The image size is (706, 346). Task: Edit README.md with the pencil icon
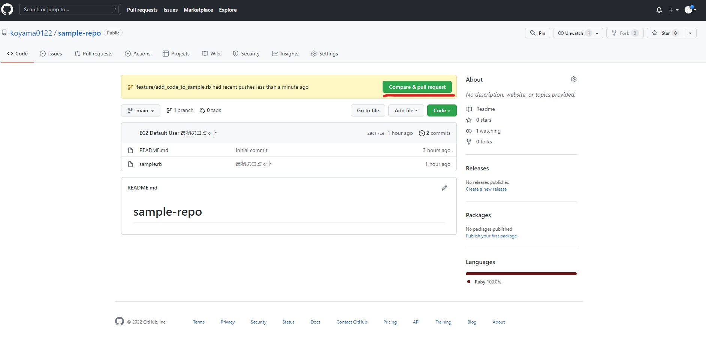point(444,188)
